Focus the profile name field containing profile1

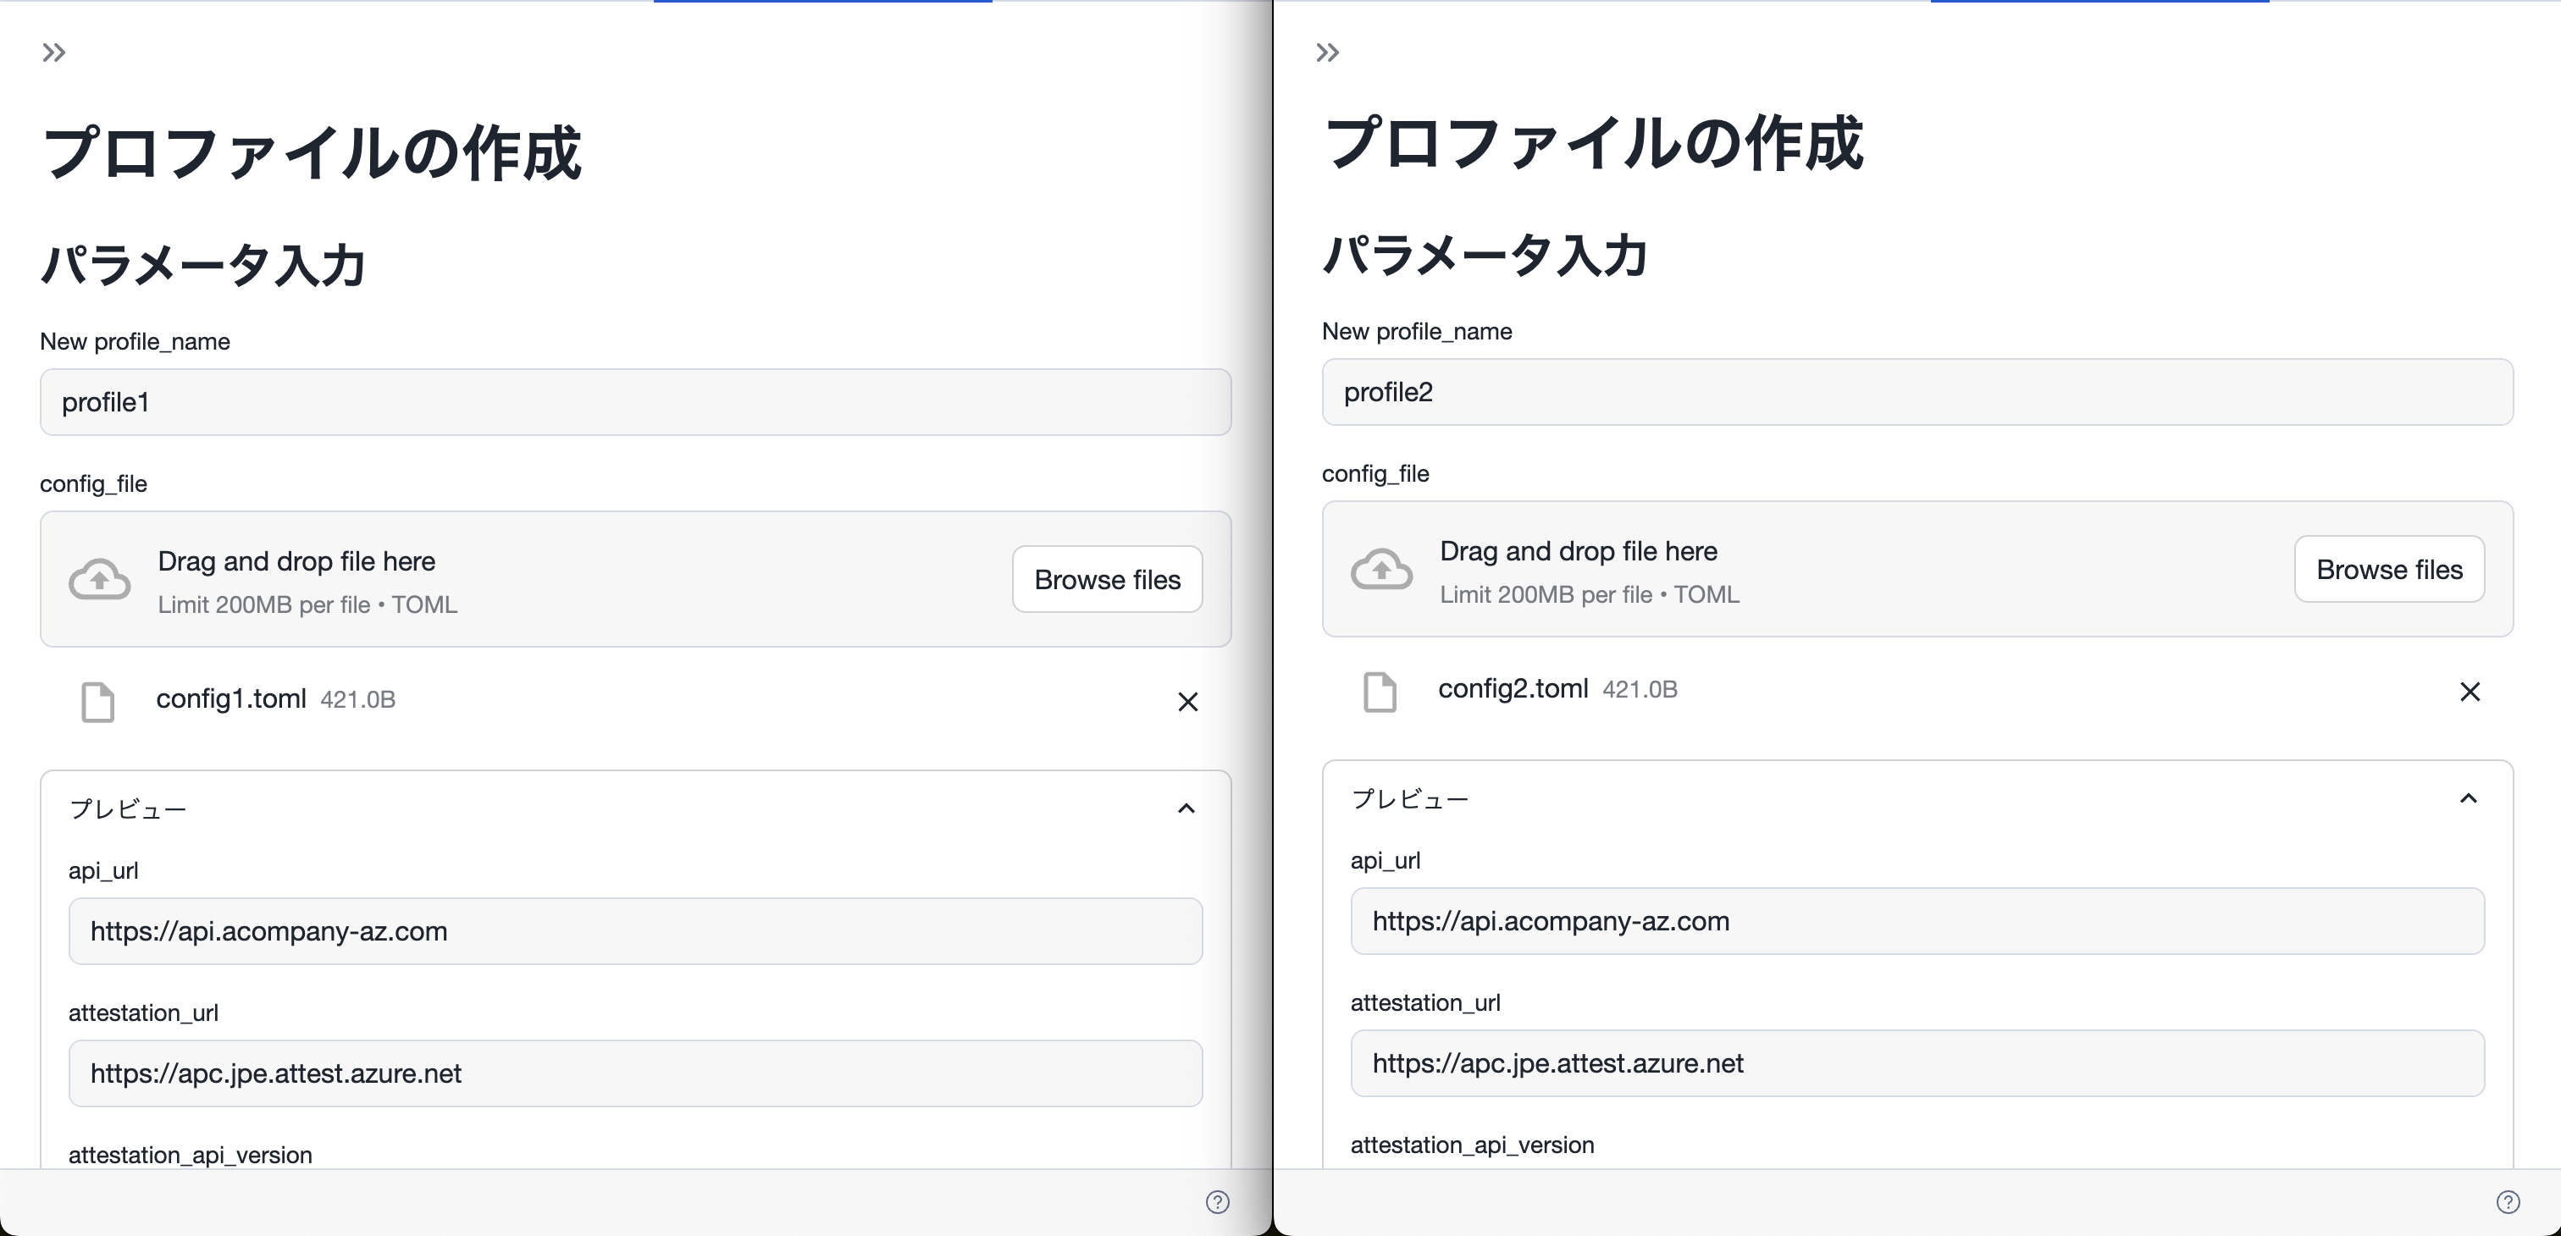[x=635, y=402]
